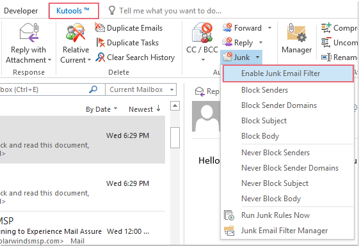Image resolution: width=359 pixels, height=246 pixels.
Task: Click the Junk Email Filter Manager icon
Action: [229, 231]
